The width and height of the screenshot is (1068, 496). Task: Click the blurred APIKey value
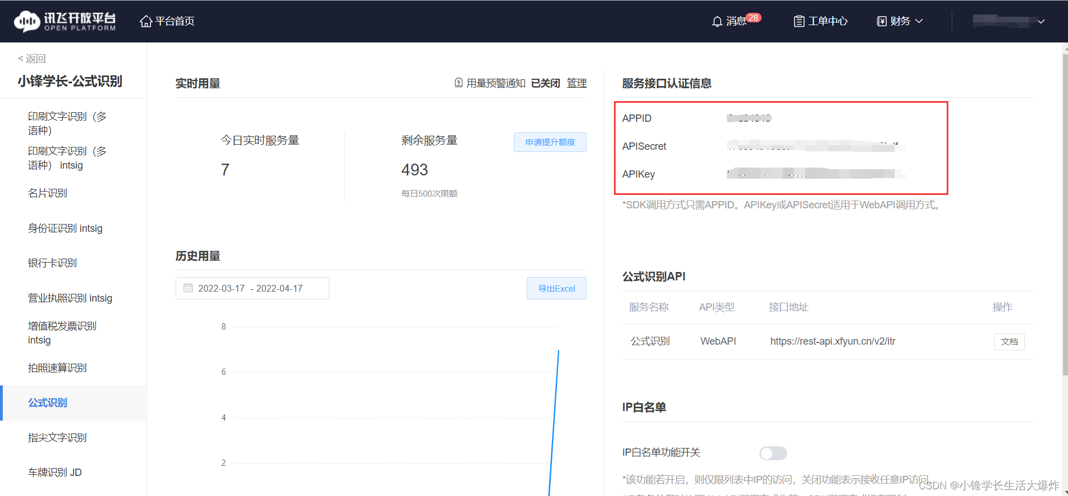[816, 174]
